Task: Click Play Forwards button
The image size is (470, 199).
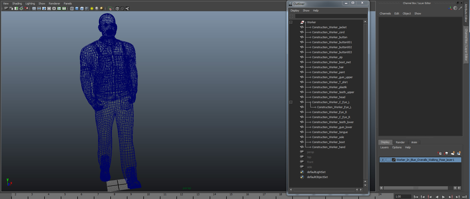Action: pyautogui.click(x=443, y=197)
